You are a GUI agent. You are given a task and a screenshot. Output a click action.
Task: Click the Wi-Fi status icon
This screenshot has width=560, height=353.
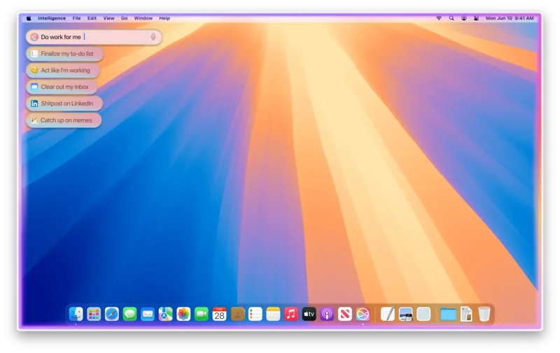click(x=439, y=18)
